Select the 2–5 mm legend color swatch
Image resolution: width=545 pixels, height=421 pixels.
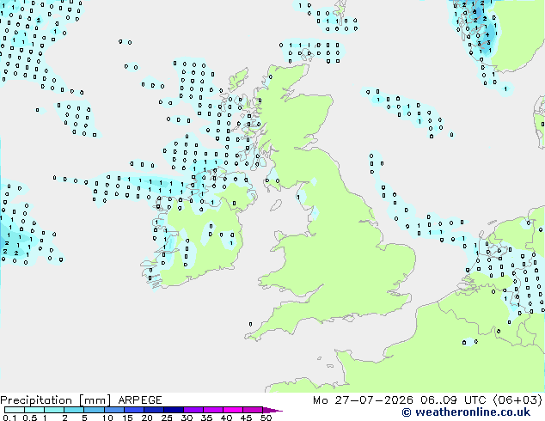click(x=74, y=410)
